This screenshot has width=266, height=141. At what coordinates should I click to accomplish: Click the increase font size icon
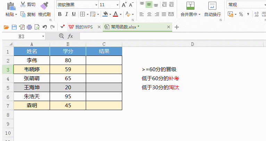(x=124, y=5)
